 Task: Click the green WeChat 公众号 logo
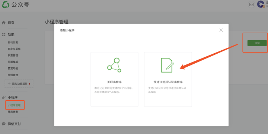(x=6, y=4)
